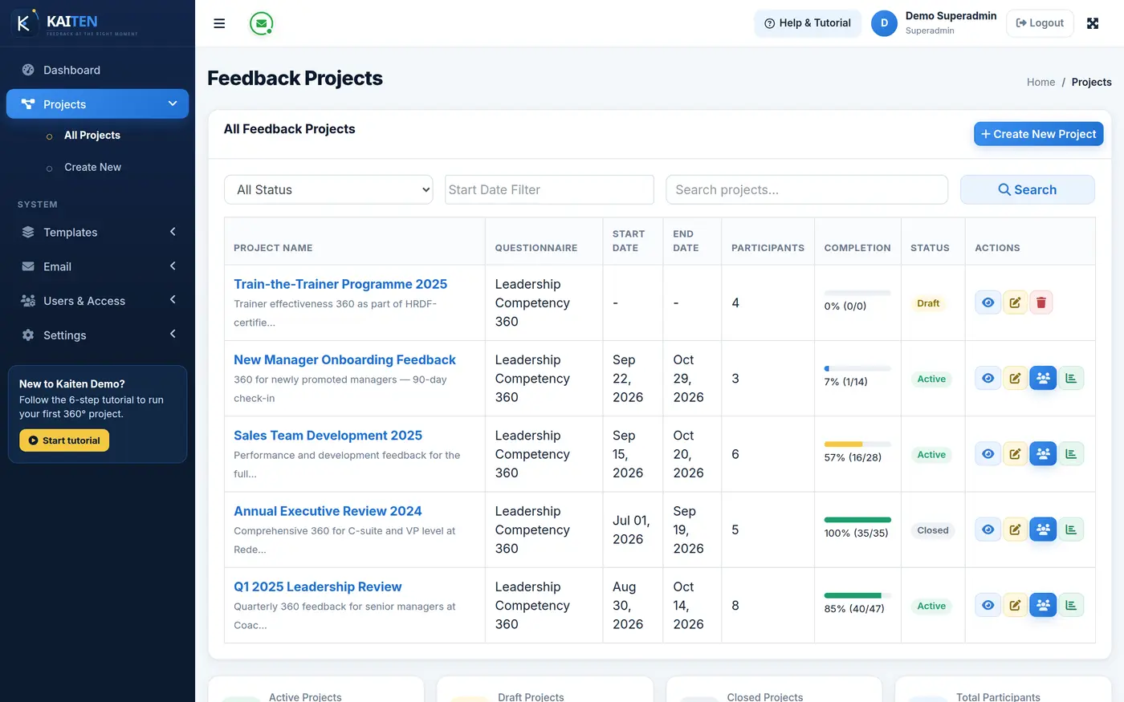
Task: Expand the Email sidebar menu
Action: (97, 266)
